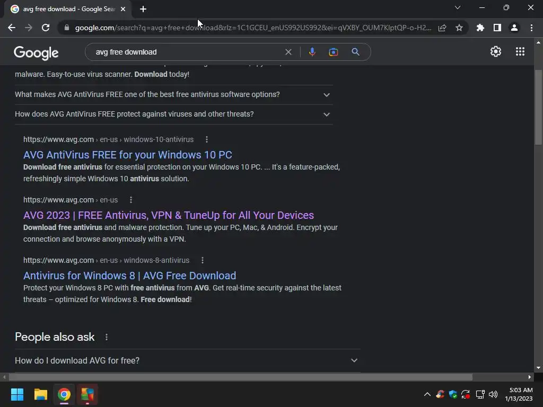Click the avg.com windows-8-antivirus URL

[x=106, y=260]
